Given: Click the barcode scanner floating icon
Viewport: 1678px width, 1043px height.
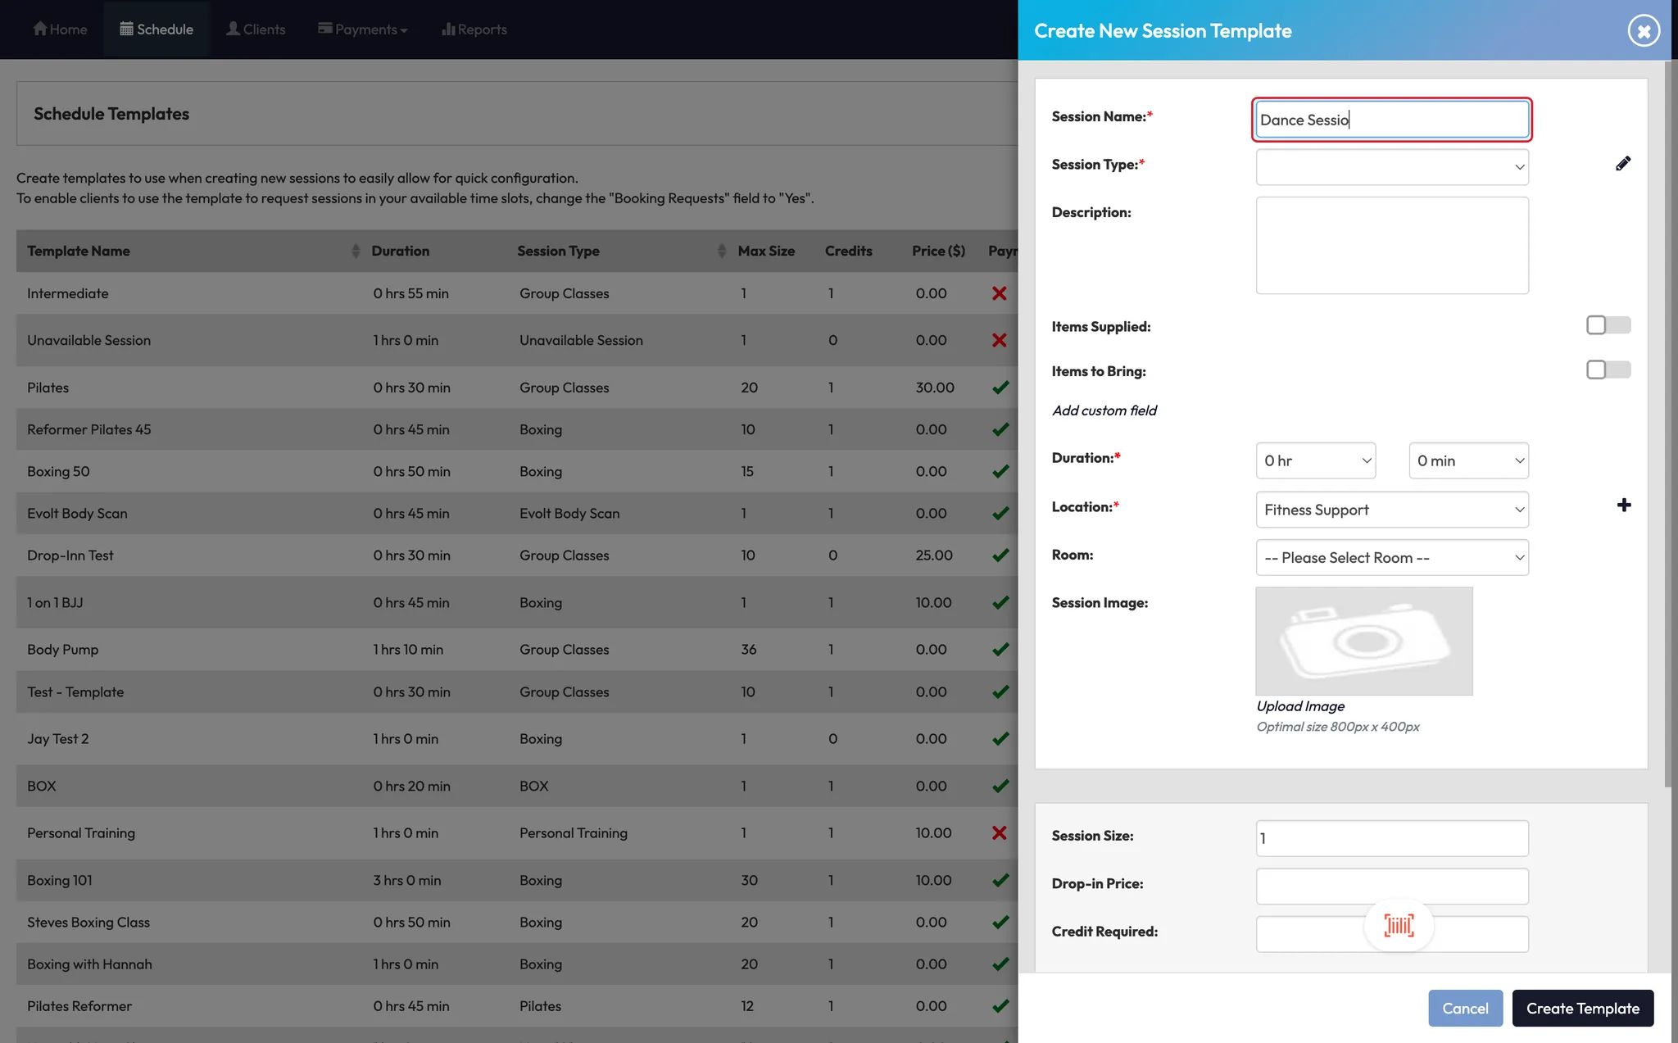Looking at the screenshot, I should point(1399,926).
